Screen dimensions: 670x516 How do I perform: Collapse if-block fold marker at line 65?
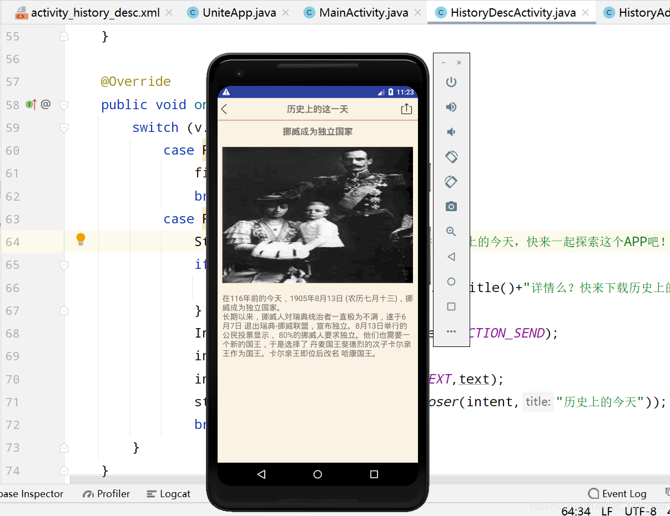(64, 265)
